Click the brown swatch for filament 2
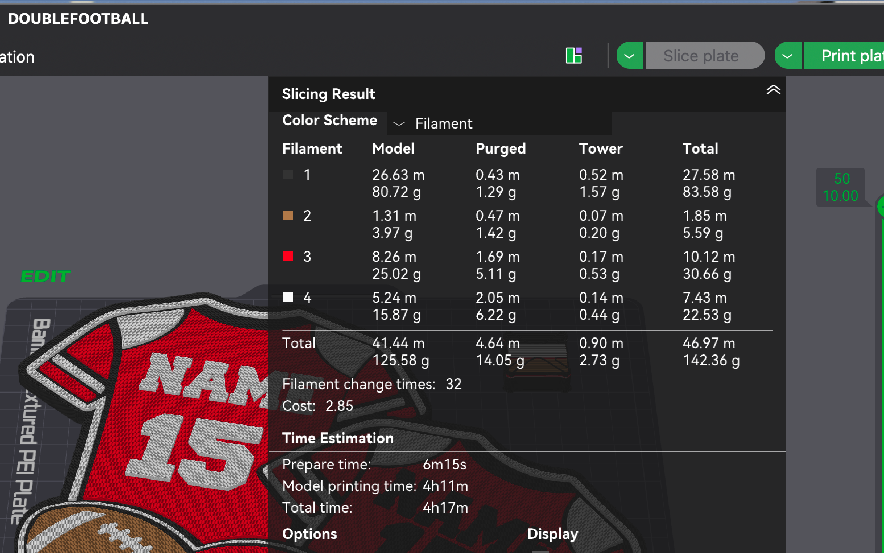 pyautogui.click(x=288, y=216)
